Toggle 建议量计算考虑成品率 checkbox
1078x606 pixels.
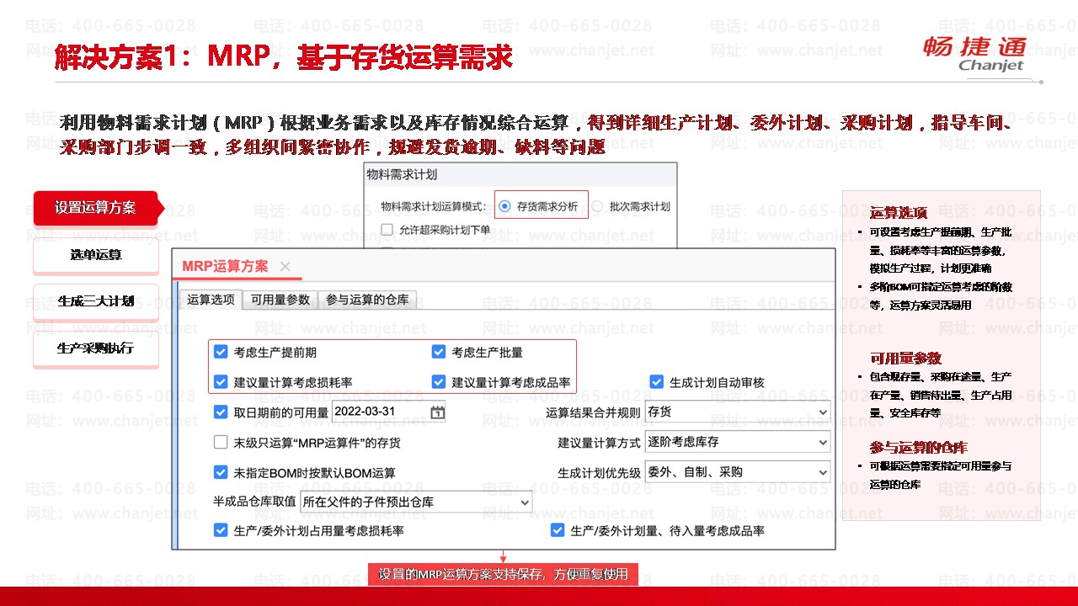439,382
